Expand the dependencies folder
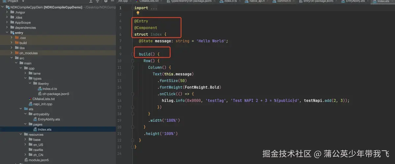 7,28
